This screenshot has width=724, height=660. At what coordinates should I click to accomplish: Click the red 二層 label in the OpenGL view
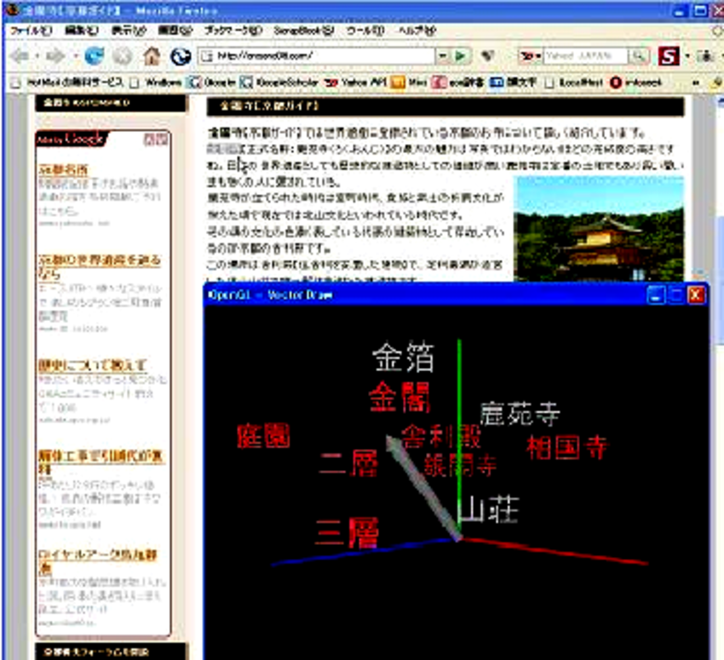coord(349,463)
